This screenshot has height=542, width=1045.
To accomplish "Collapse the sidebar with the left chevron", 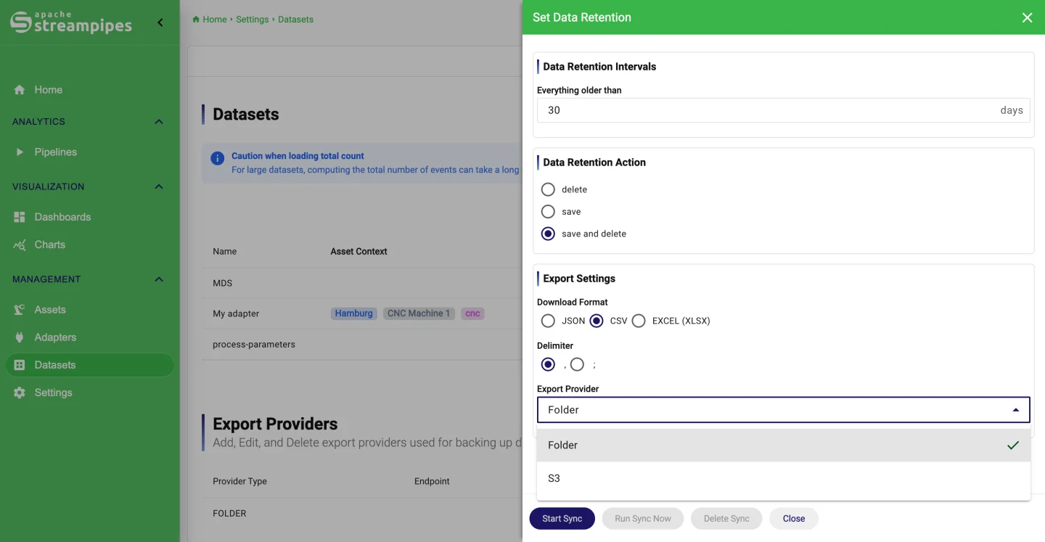I will 160,22.
